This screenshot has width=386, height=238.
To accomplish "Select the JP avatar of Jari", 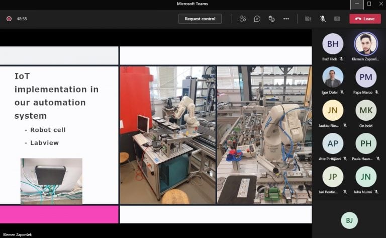I will pyautogui.click(x=333, y=177).
